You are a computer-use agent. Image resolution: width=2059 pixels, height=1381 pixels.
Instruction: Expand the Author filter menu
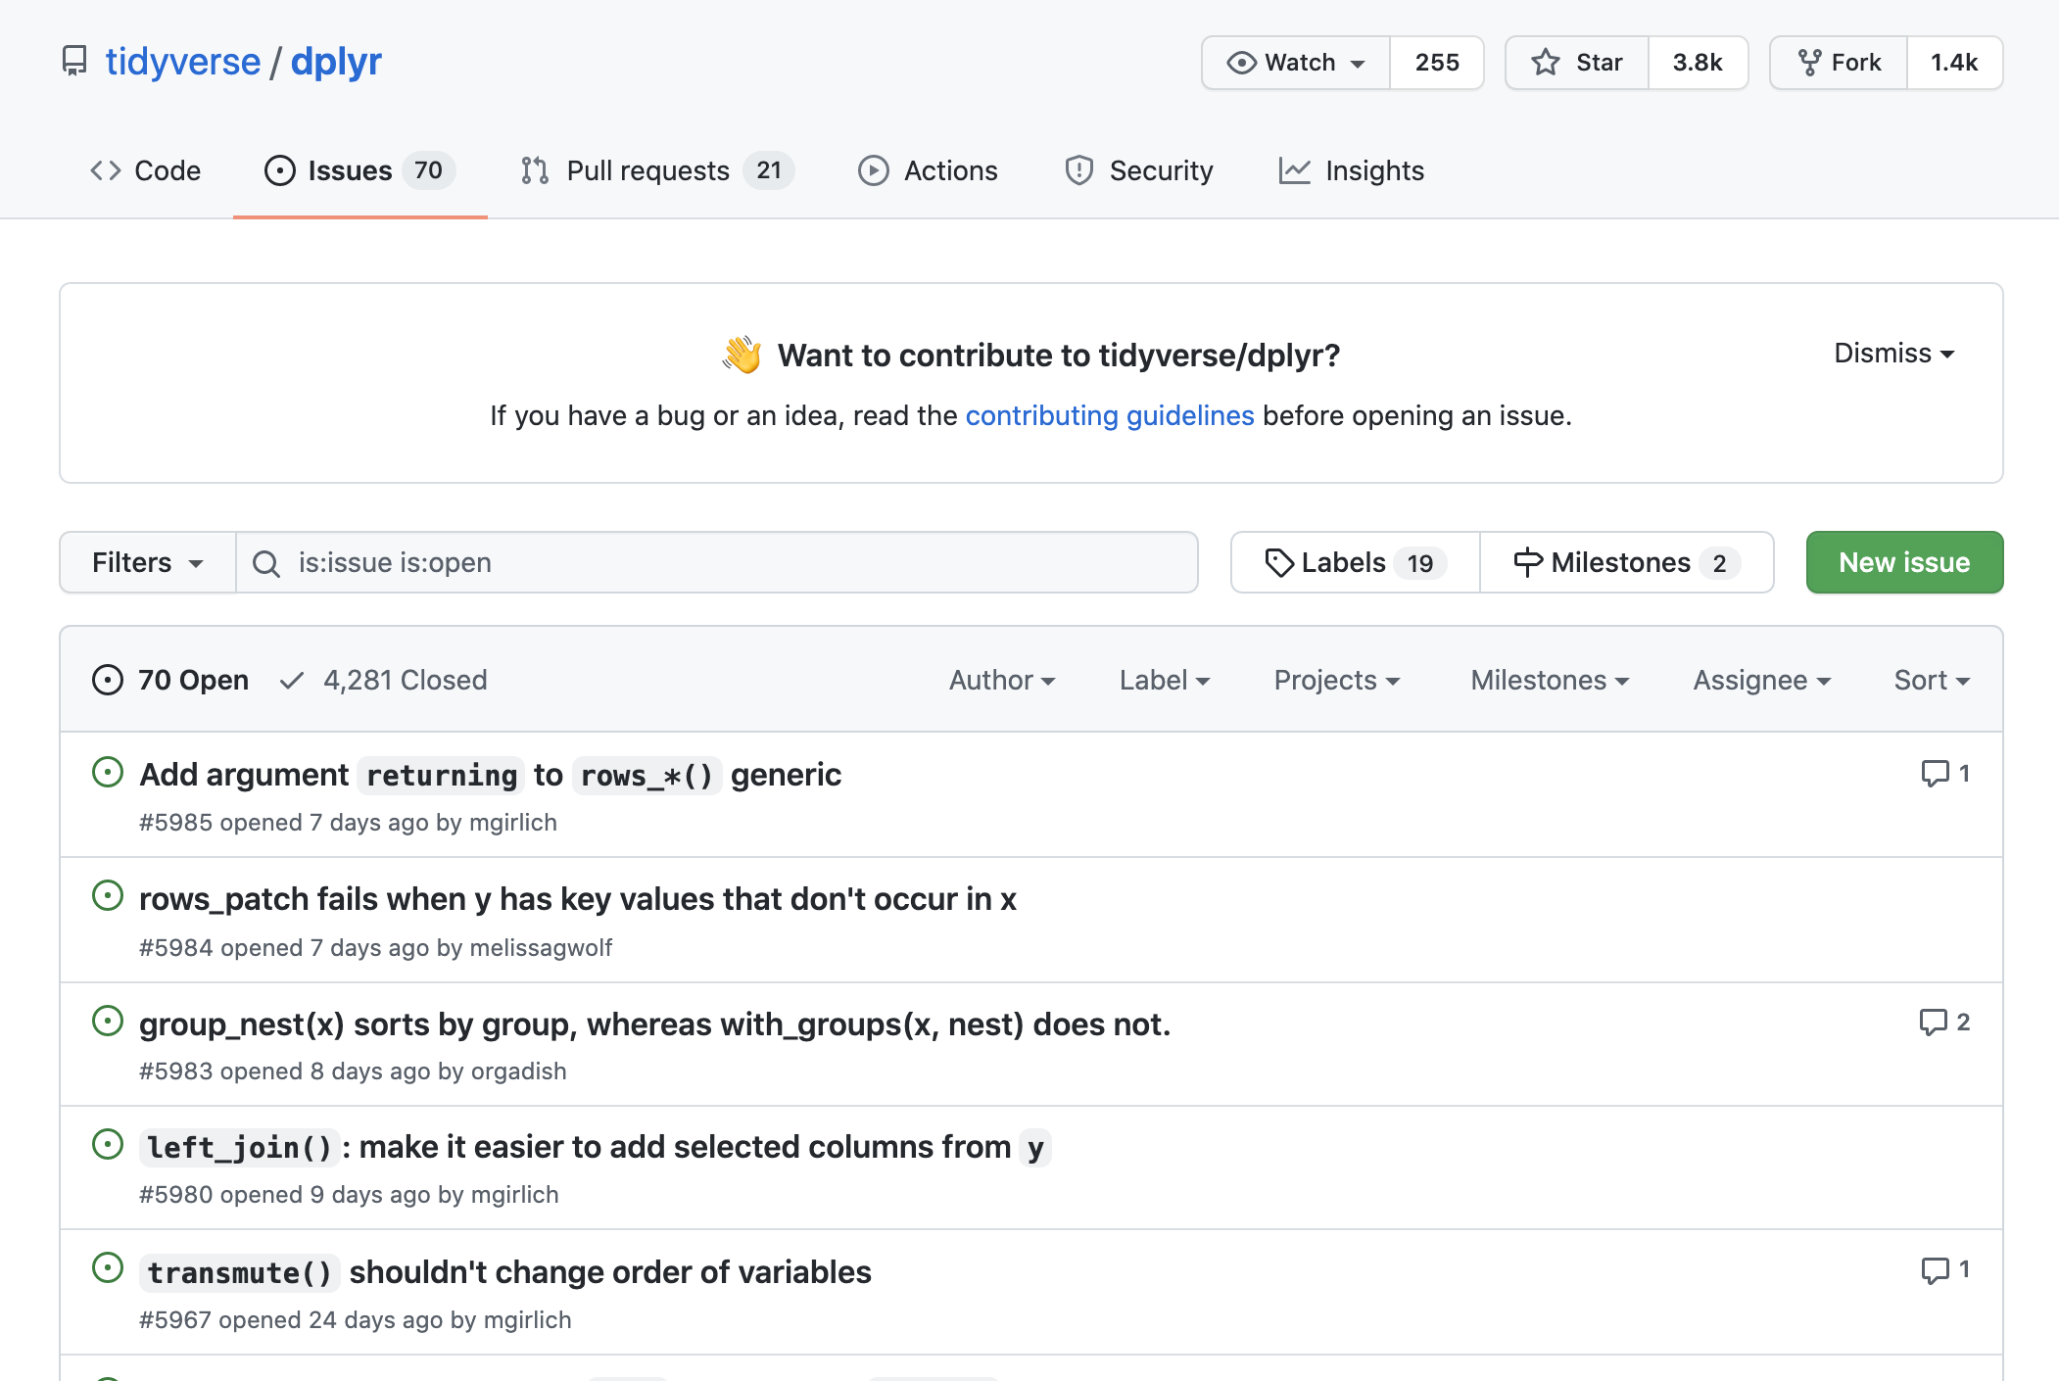[1002, 680]
